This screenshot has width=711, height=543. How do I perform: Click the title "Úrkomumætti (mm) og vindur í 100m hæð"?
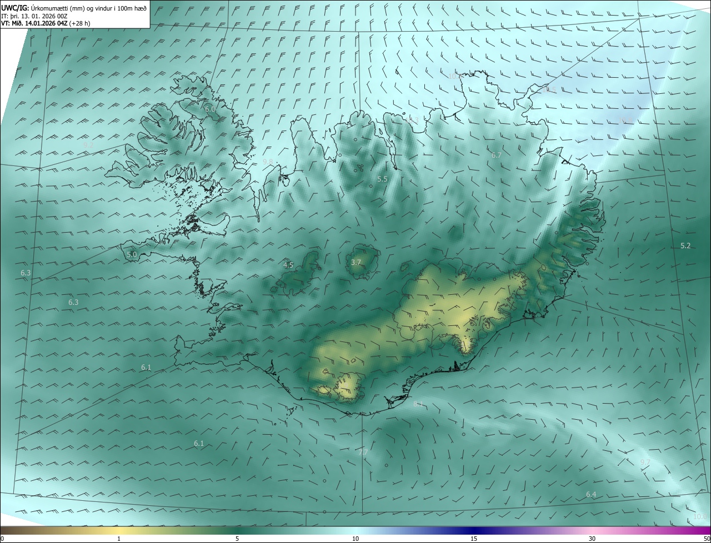[88, 7]
